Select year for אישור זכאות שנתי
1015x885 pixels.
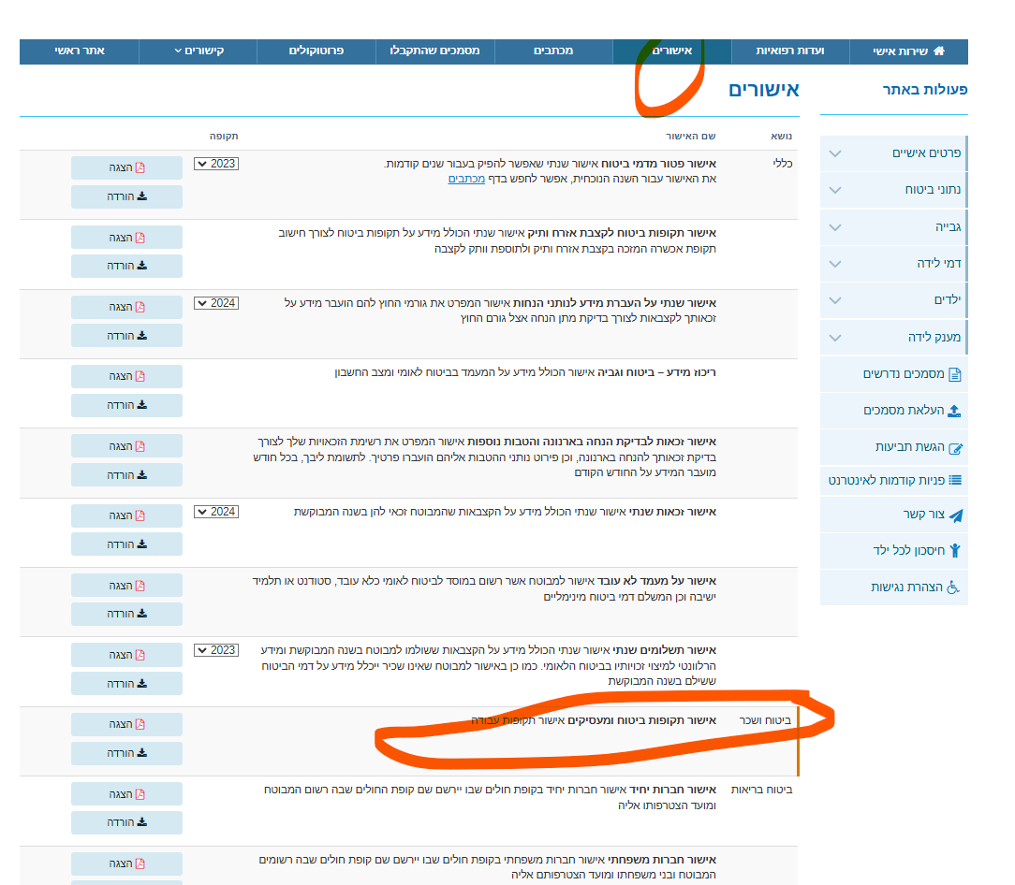pos(216,512)
